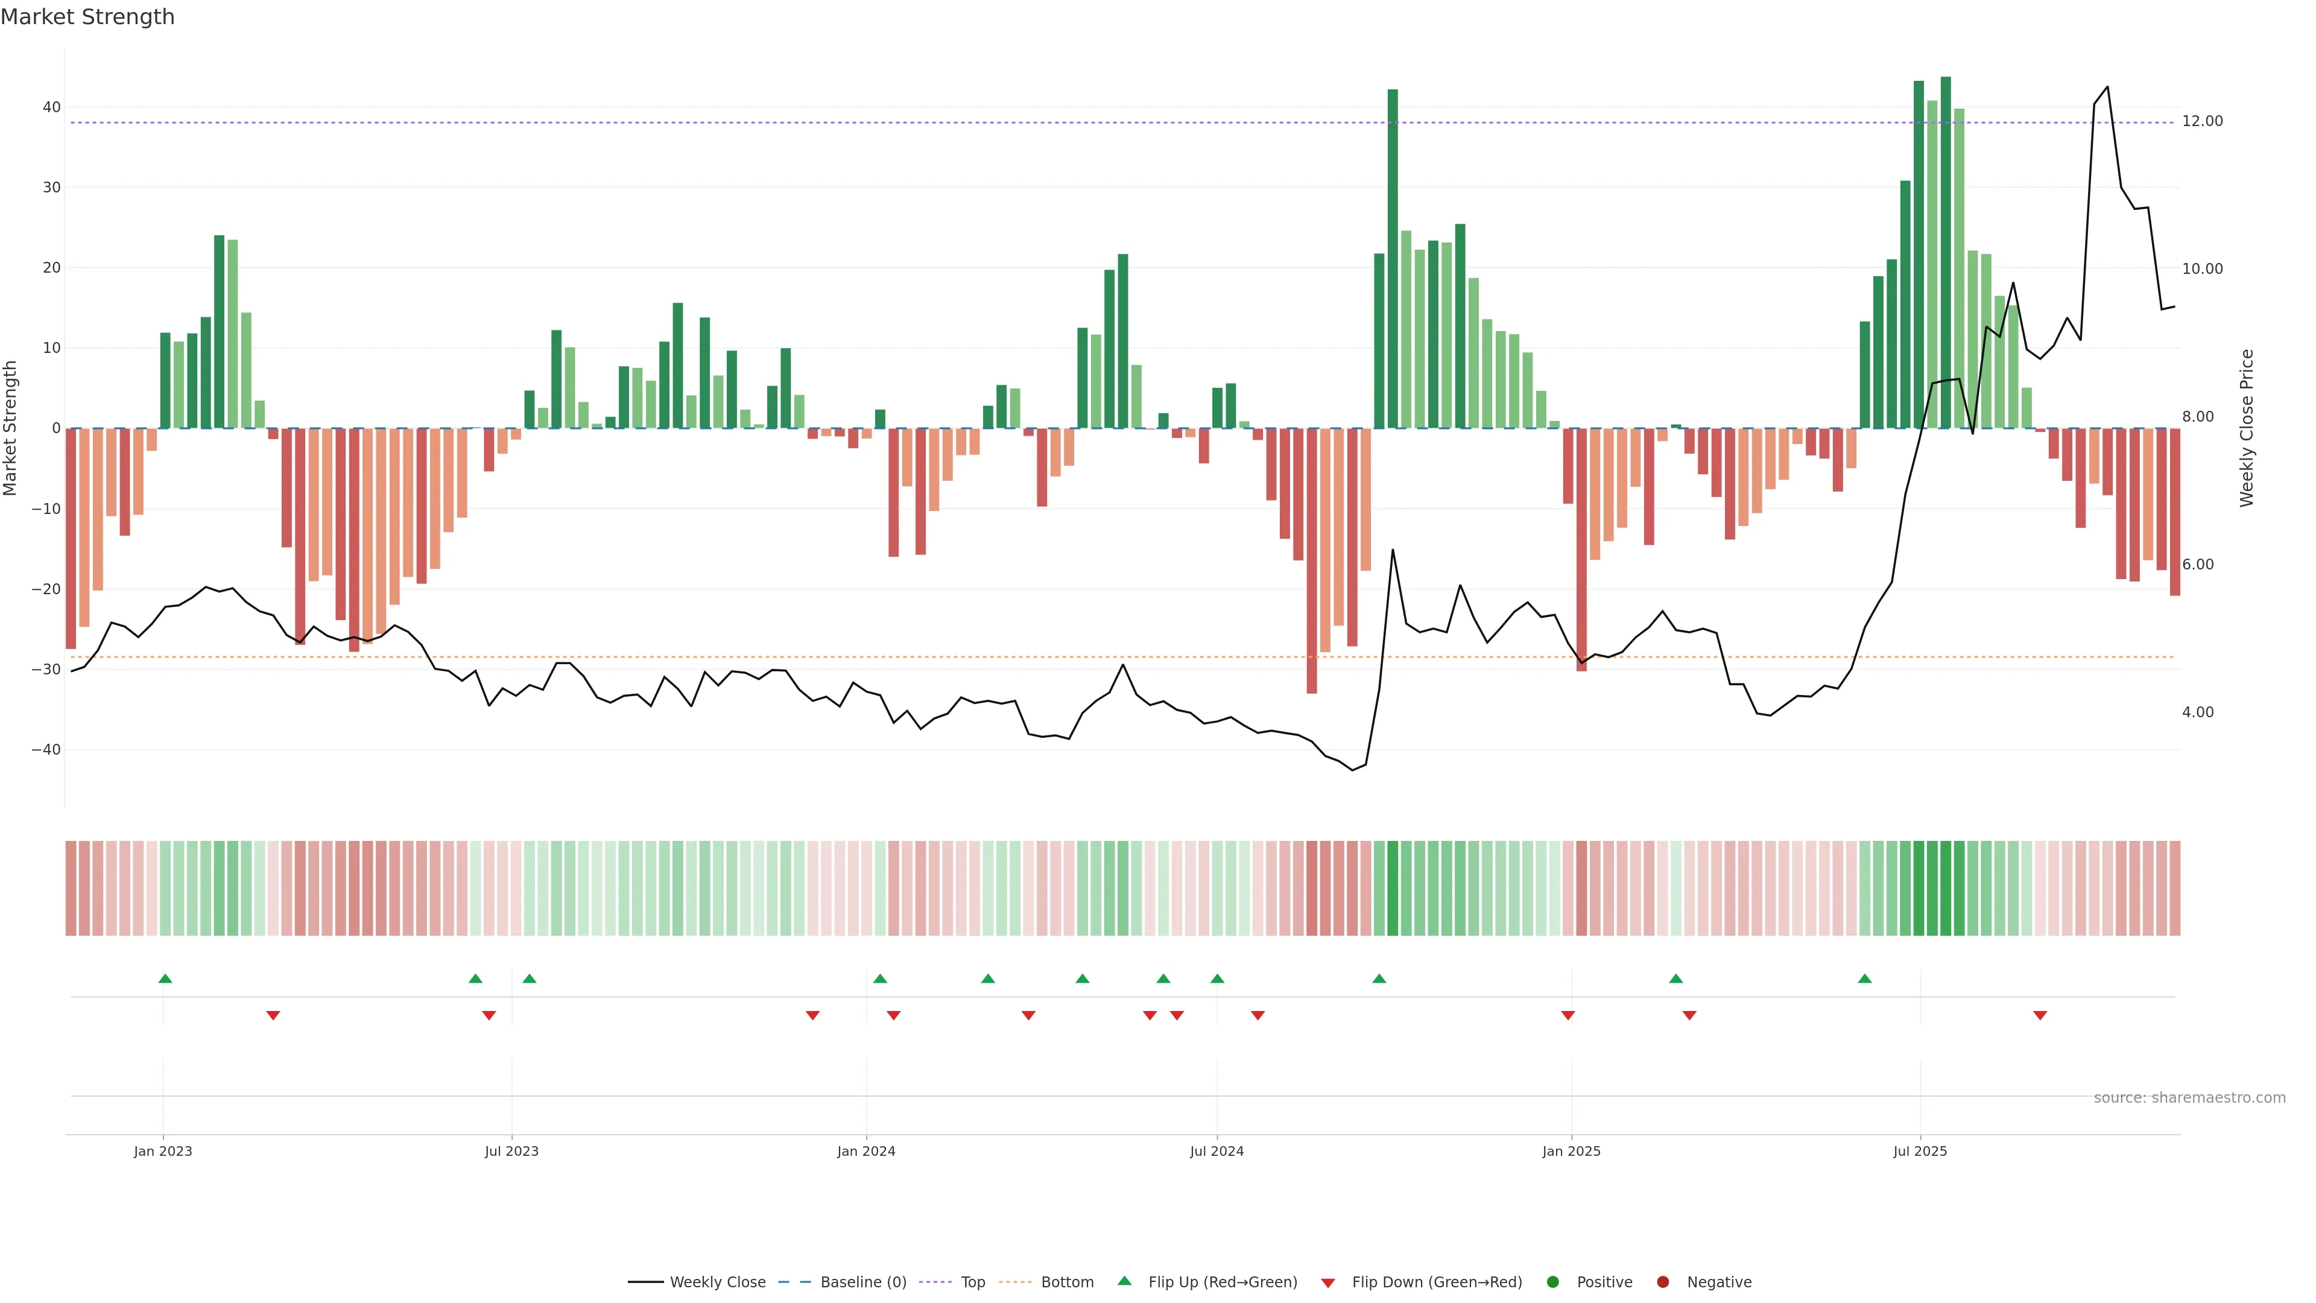Click the Jan 2023 x-axis label
The image size is (2316, 1303).
[163, 1151]
